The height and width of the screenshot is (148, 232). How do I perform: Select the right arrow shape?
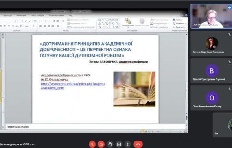[x=110, y=24]
